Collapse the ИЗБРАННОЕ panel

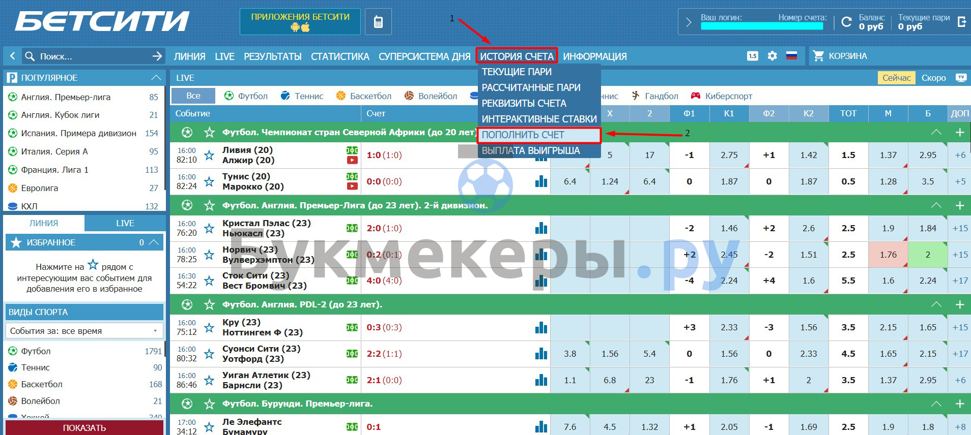coord(154,242)
